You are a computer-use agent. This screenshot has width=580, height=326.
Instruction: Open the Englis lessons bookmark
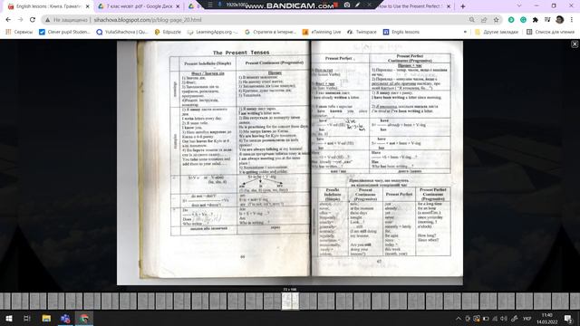coord(401,33)
